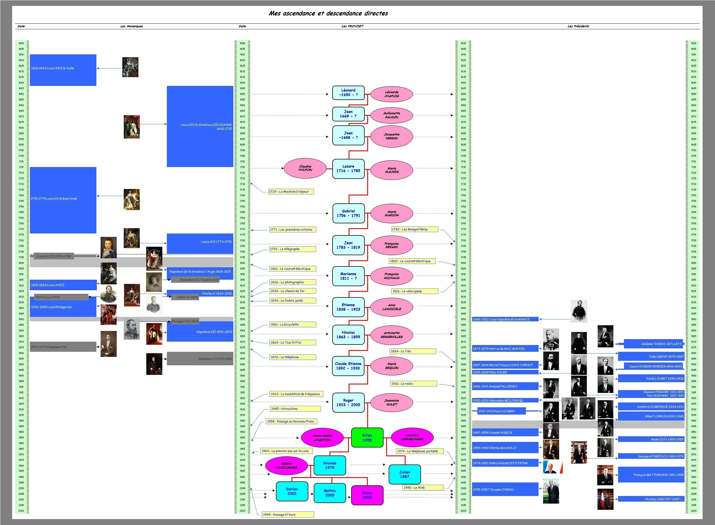Screen dimensions: 715x525
Task: Click the Louis XIV portrait thumbnail
Action: [x=132, y=127]
